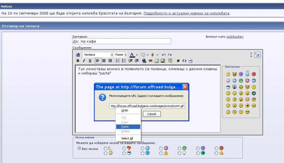This screenshot has height=163, width=284.
Task: Select the blue question mark post icon radio
Action: click(142, 153)
